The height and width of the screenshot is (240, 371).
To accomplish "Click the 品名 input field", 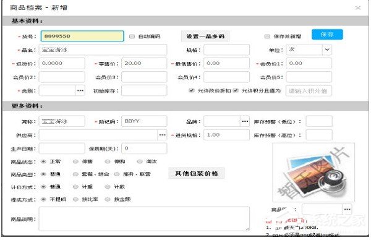I will pyautogui.click(x=103, y=49).
